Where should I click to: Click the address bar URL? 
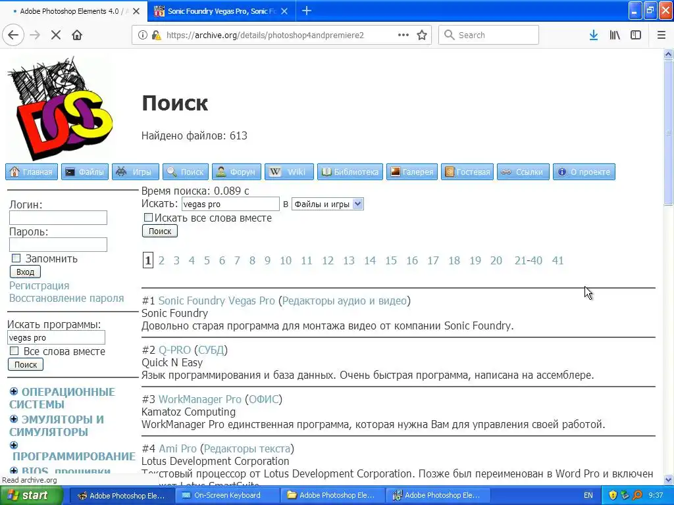(265, 36)
